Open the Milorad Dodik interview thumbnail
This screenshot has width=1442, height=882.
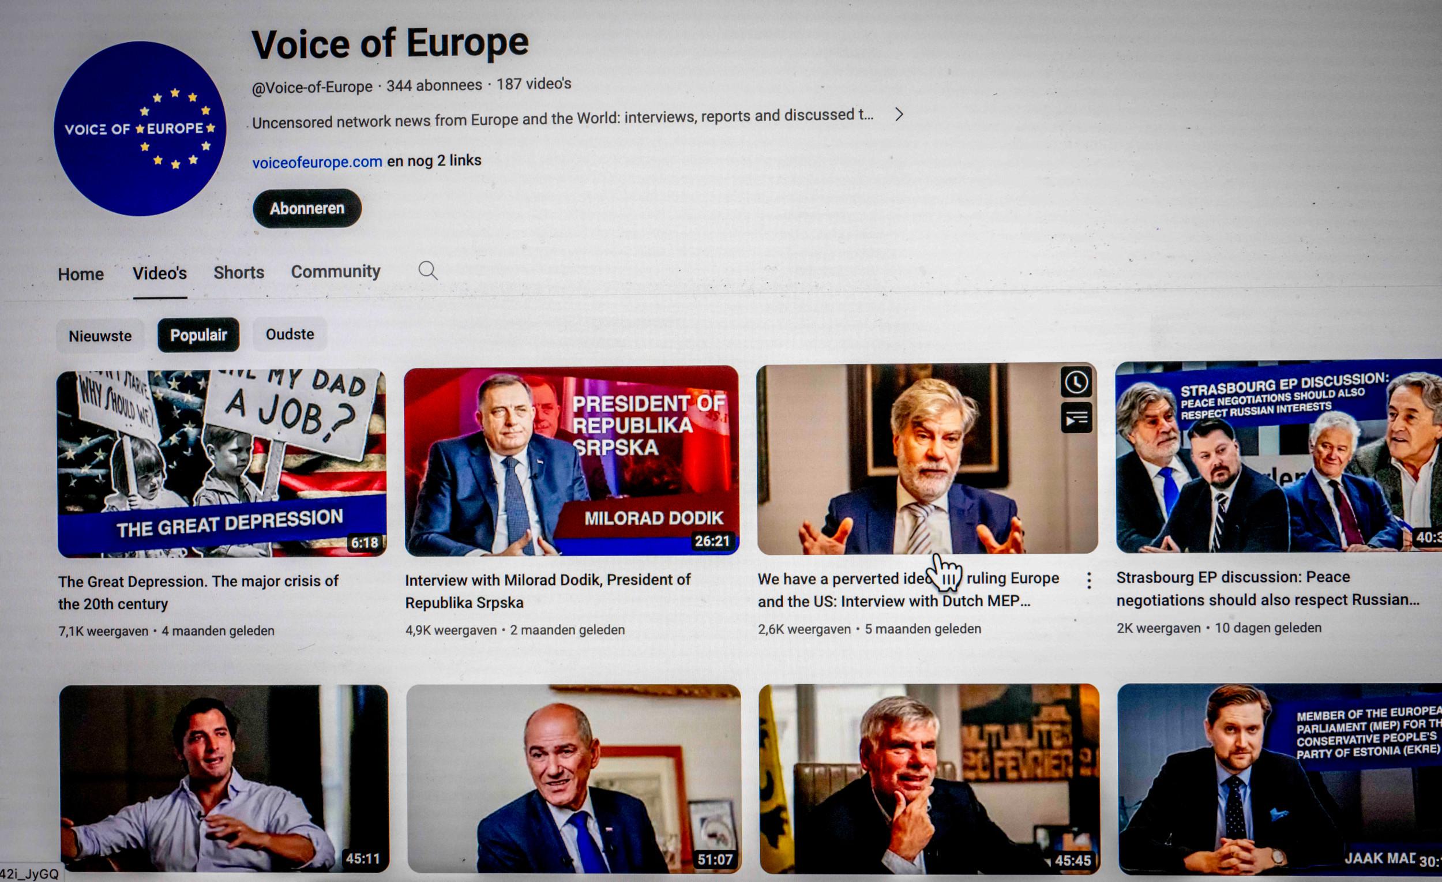tap(571, 460)
